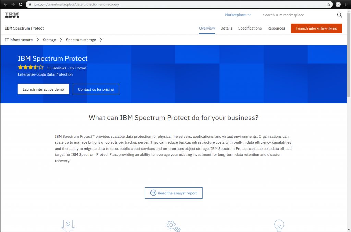This screenshot has width=351, height=232.
Task: Click the back navigation arrow
Action: pos(6,4)
